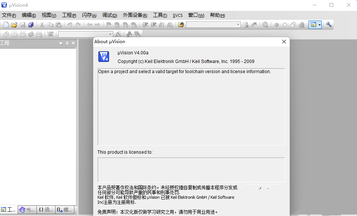Open the 闪存(A) menu
The image size is (357, 216).
point(89,15)
